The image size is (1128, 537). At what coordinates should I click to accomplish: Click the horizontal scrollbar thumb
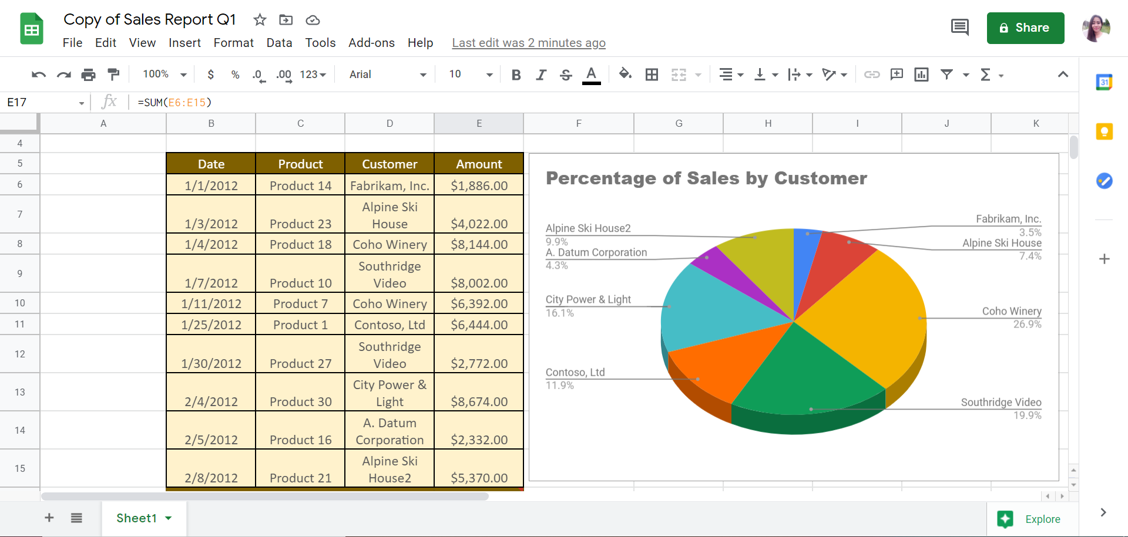[x=264, y=497]
